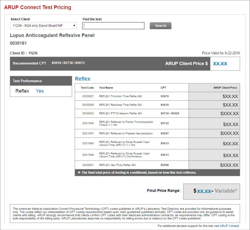Click Recommended CPT codes 85610 / 85730 / 85613
The image size is (250, 230).
(68, 63)
